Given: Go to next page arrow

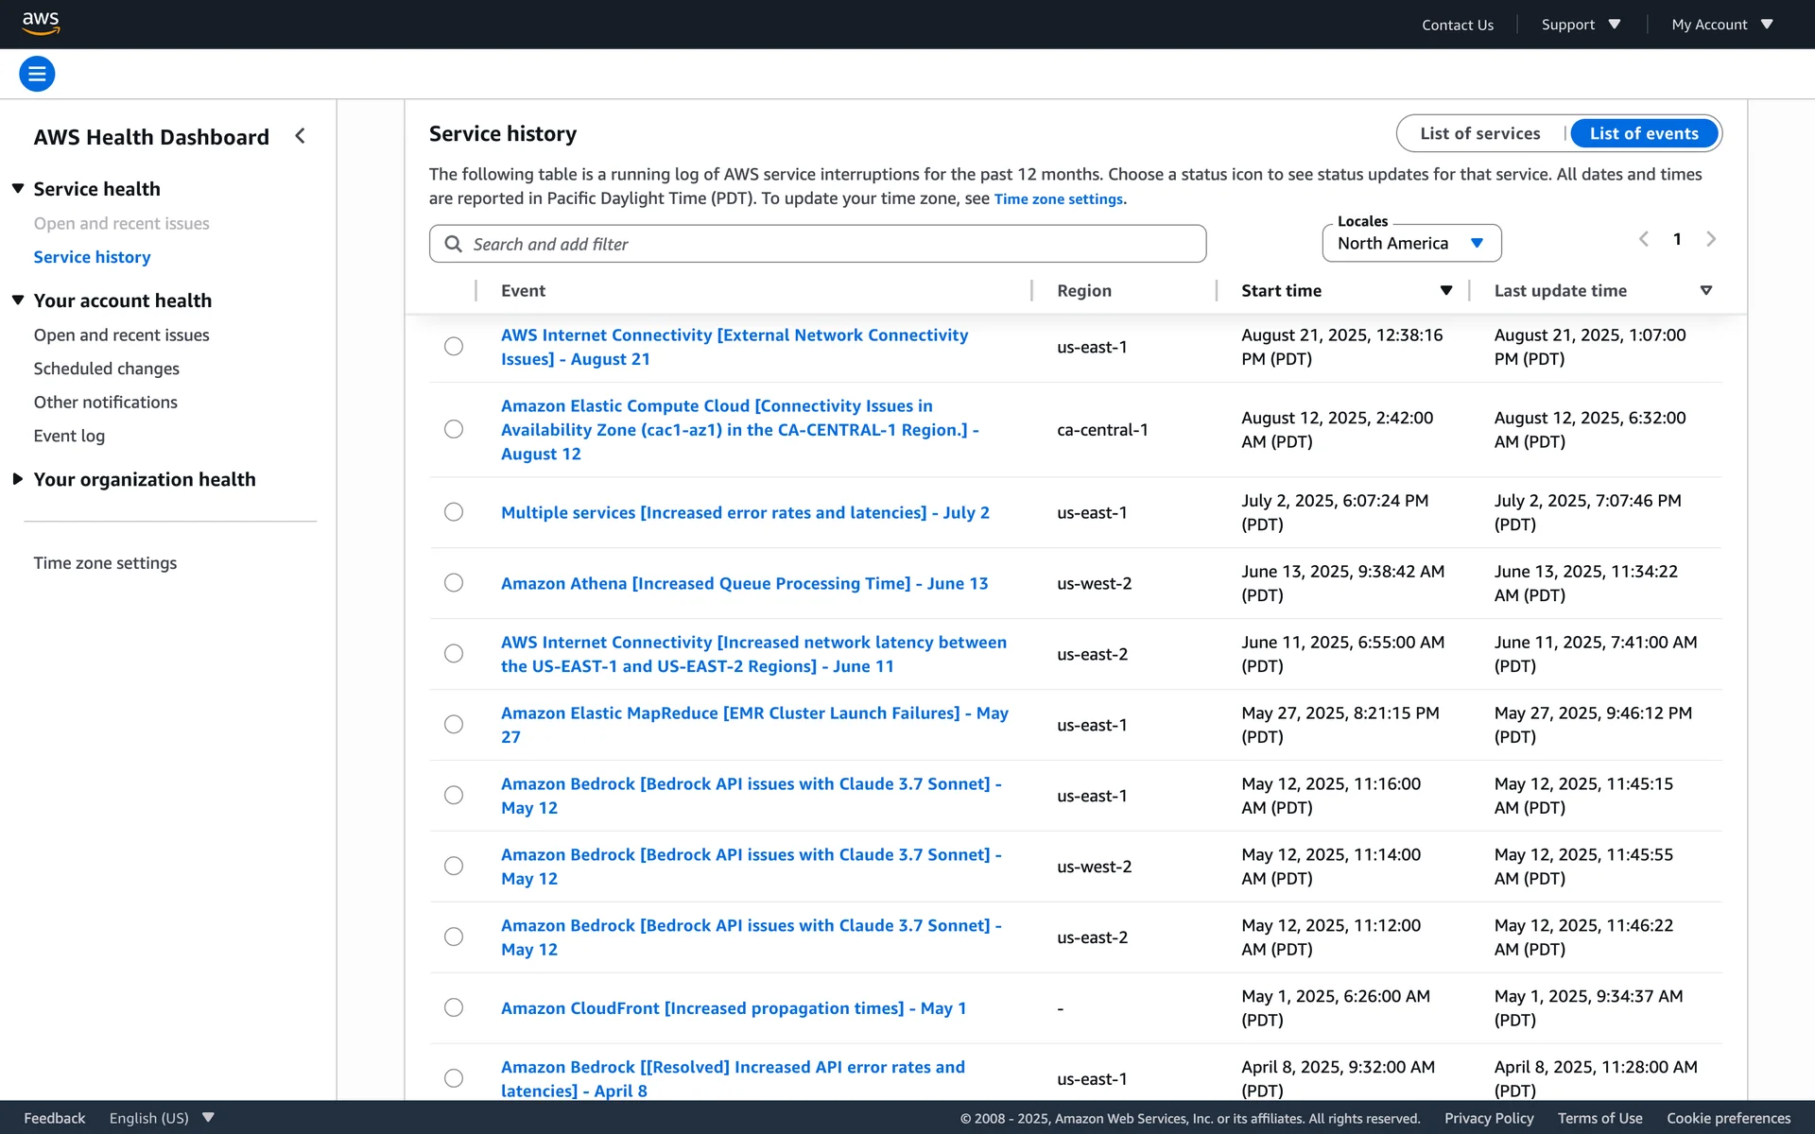Looking at the screenshot, I should (1710, 239).
